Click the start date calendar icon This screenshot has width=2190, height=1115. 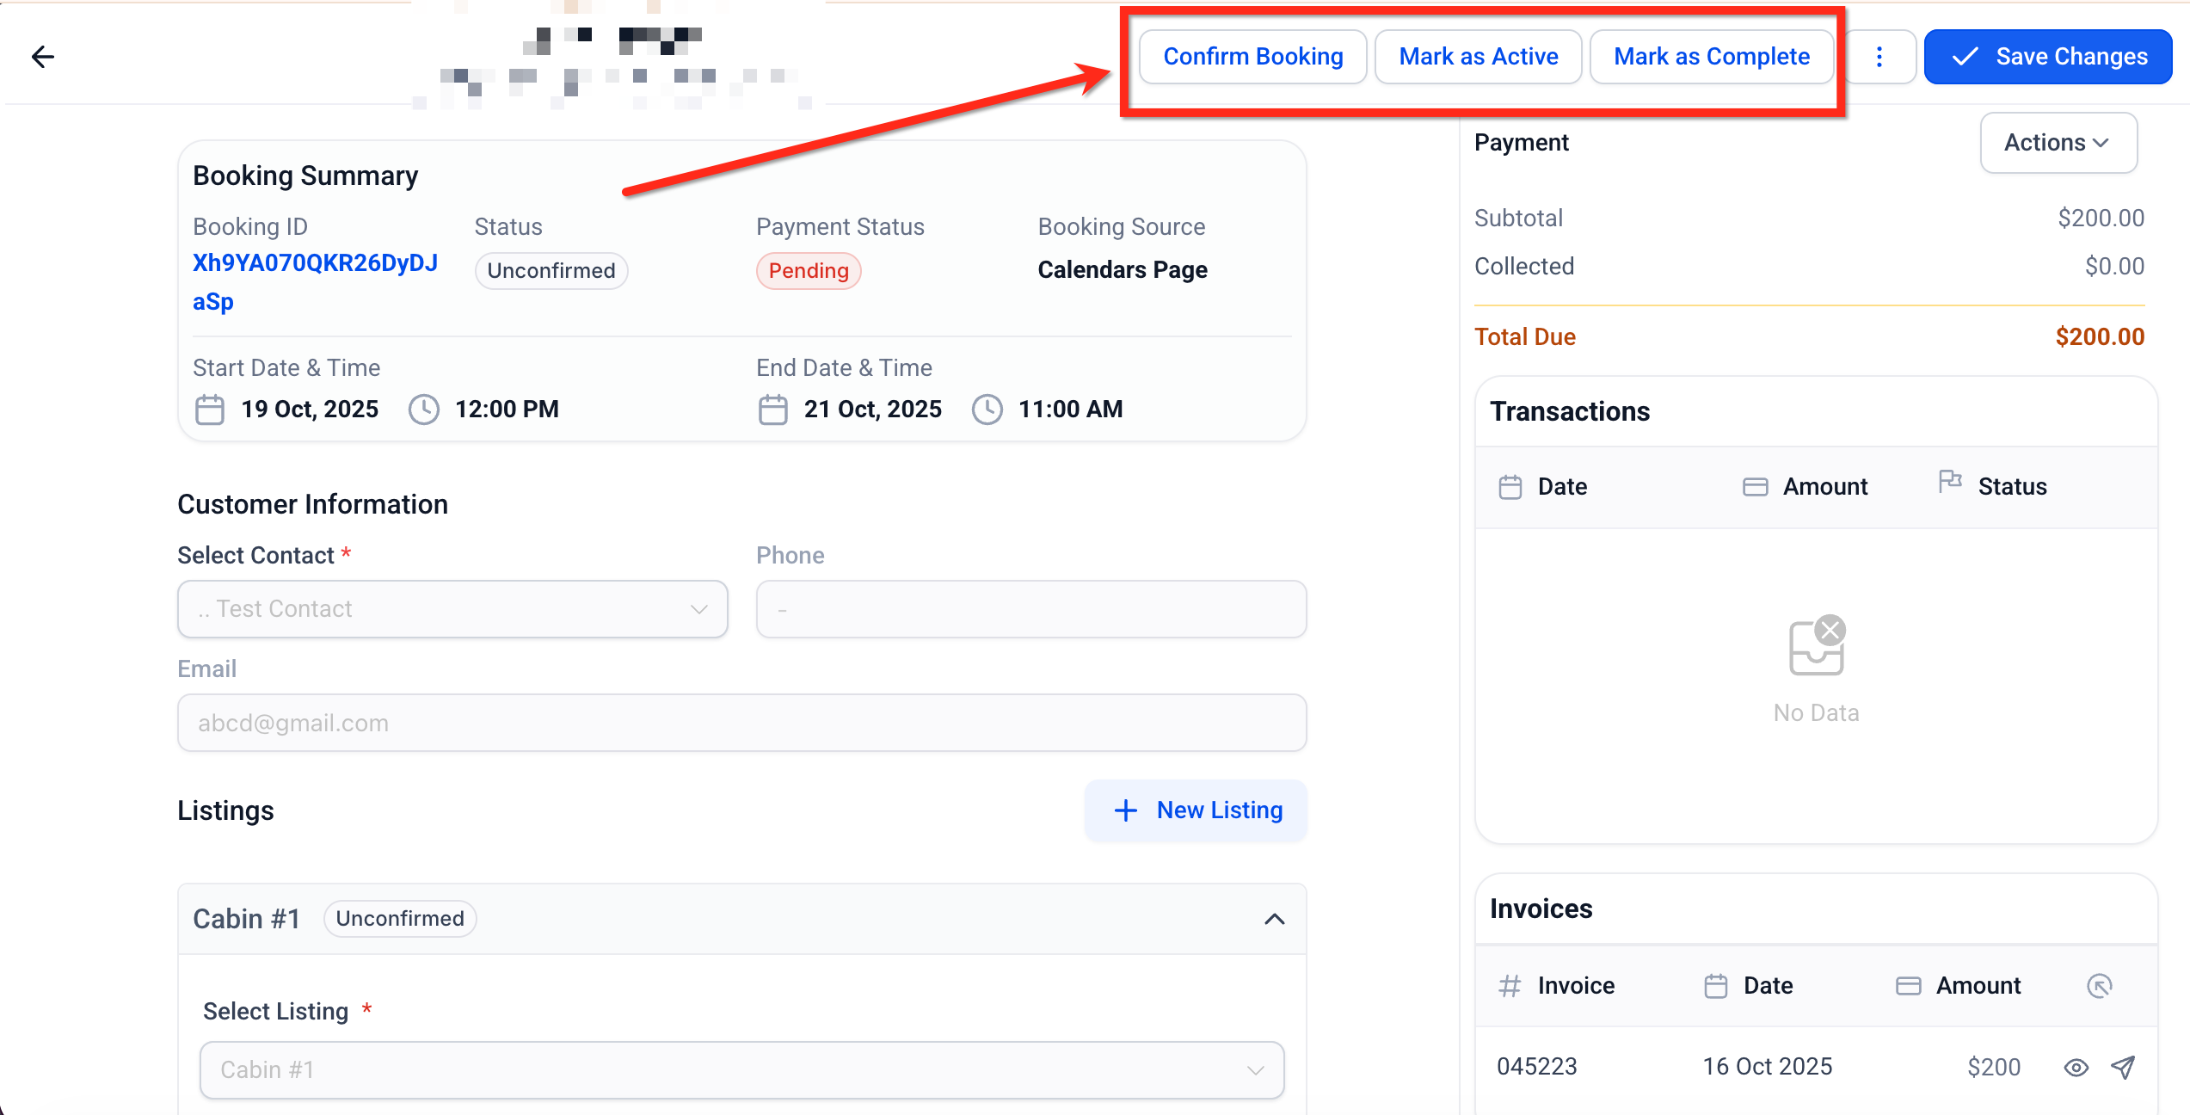pos(210,410)
